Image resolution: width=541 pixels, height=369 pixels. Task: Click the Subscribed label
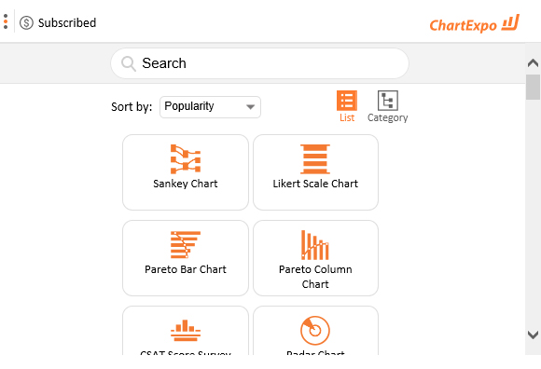67,22
